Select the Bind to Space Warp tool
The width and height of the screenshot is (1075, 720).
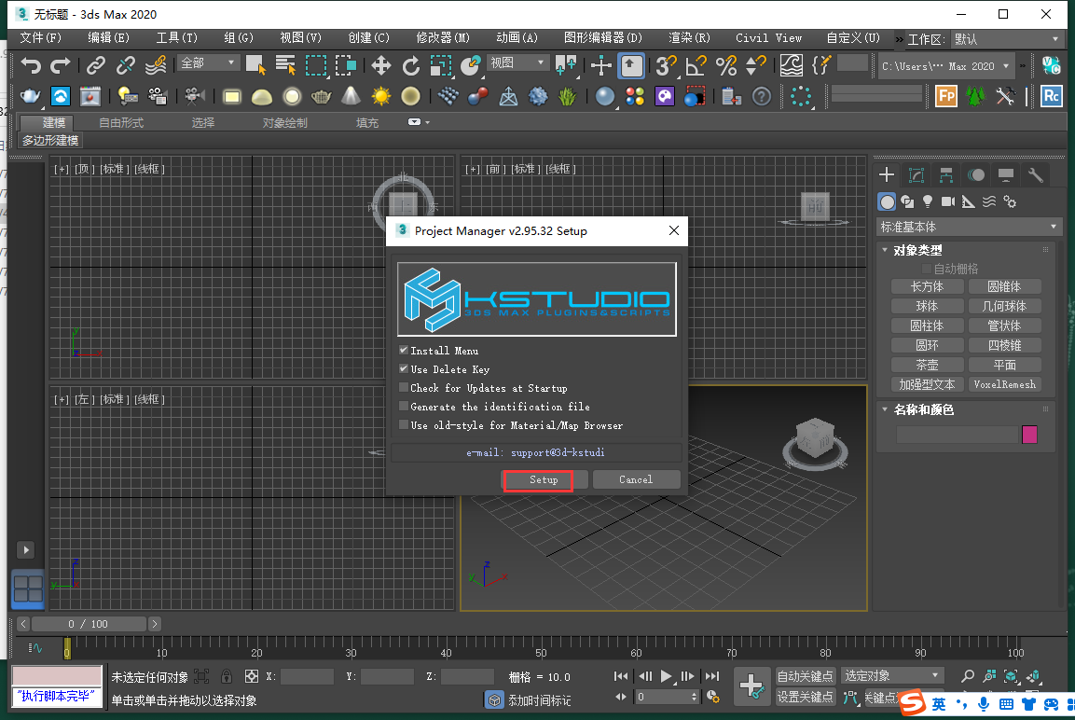point(156,66)
